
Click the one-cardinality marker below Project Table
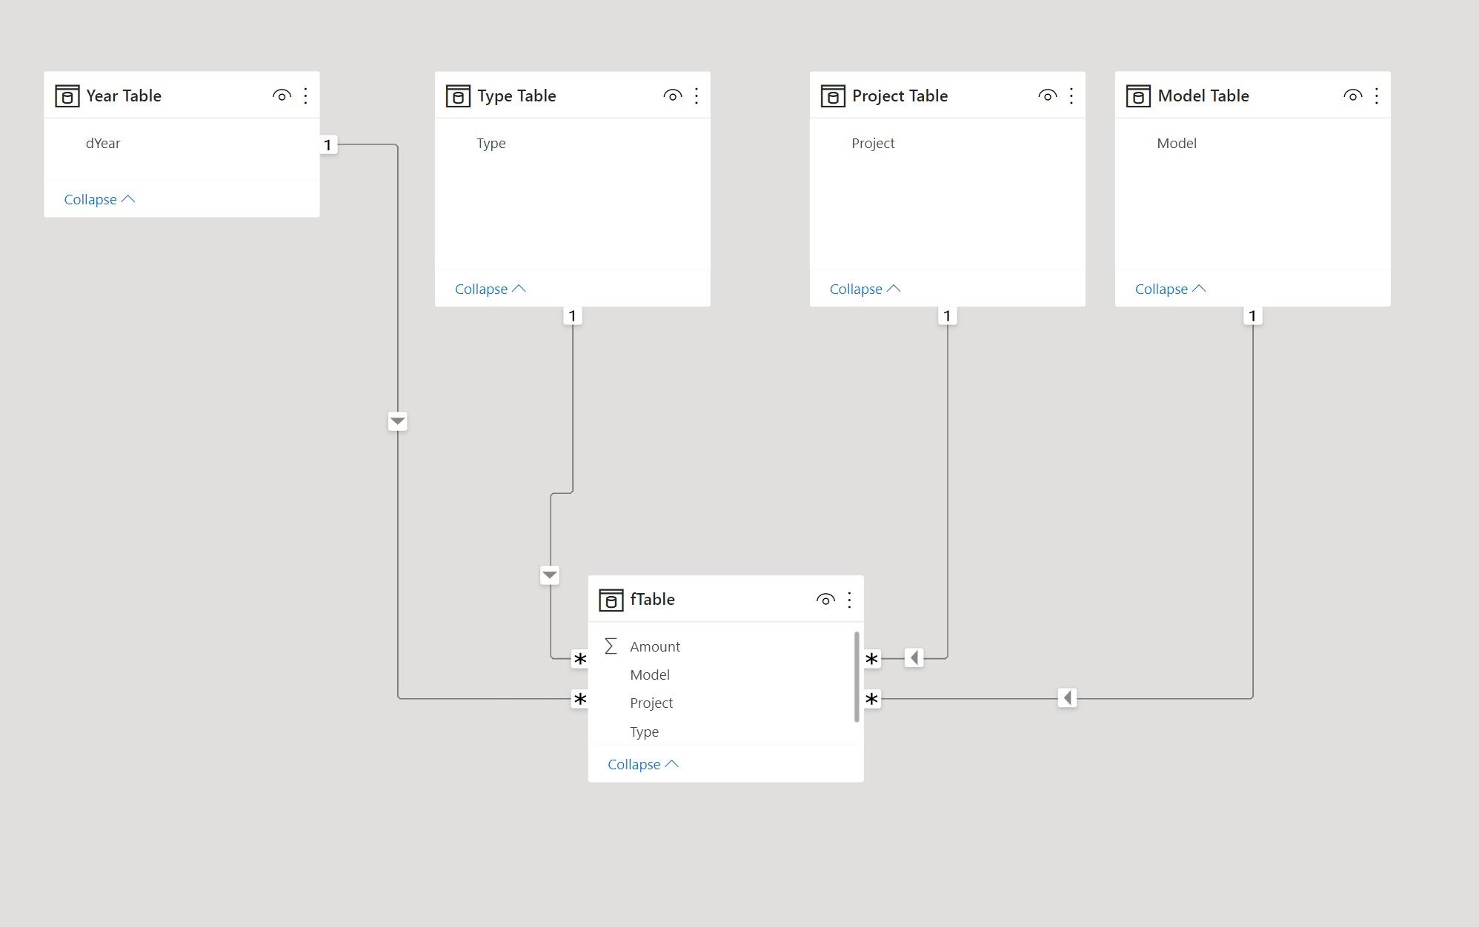[x=948, y=316]
